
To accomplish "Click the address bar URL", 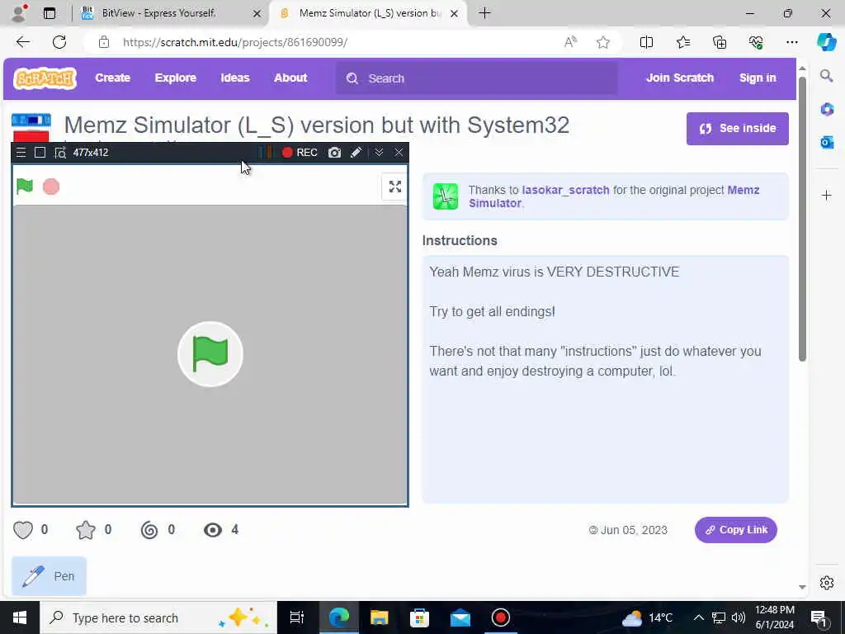I will pyautogui.click(x=235, y=42).
